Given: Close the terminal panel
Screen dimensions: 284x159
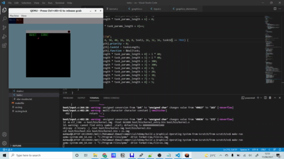Looking at the screenshot, I should [280, 98].
